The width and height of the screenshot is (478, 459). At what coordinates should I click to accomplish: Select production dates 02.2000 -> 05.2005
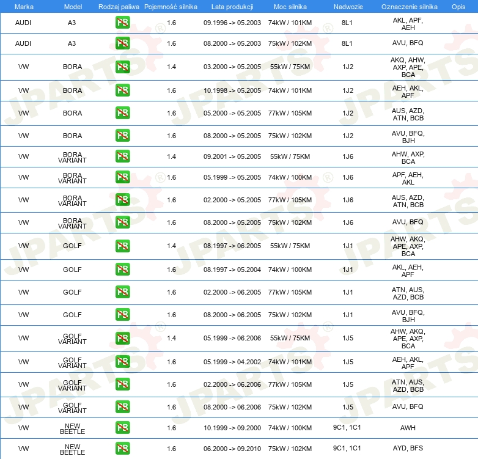232,200
